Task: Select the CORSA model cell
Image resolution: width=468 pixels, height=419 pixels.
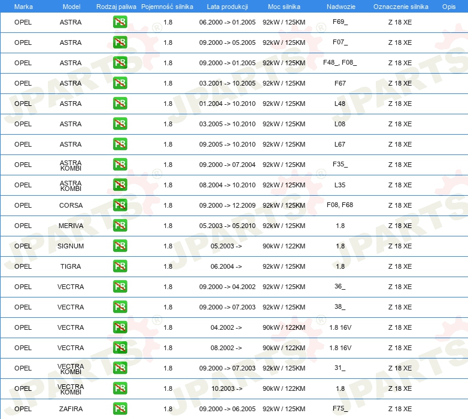Action: (71, 205)
